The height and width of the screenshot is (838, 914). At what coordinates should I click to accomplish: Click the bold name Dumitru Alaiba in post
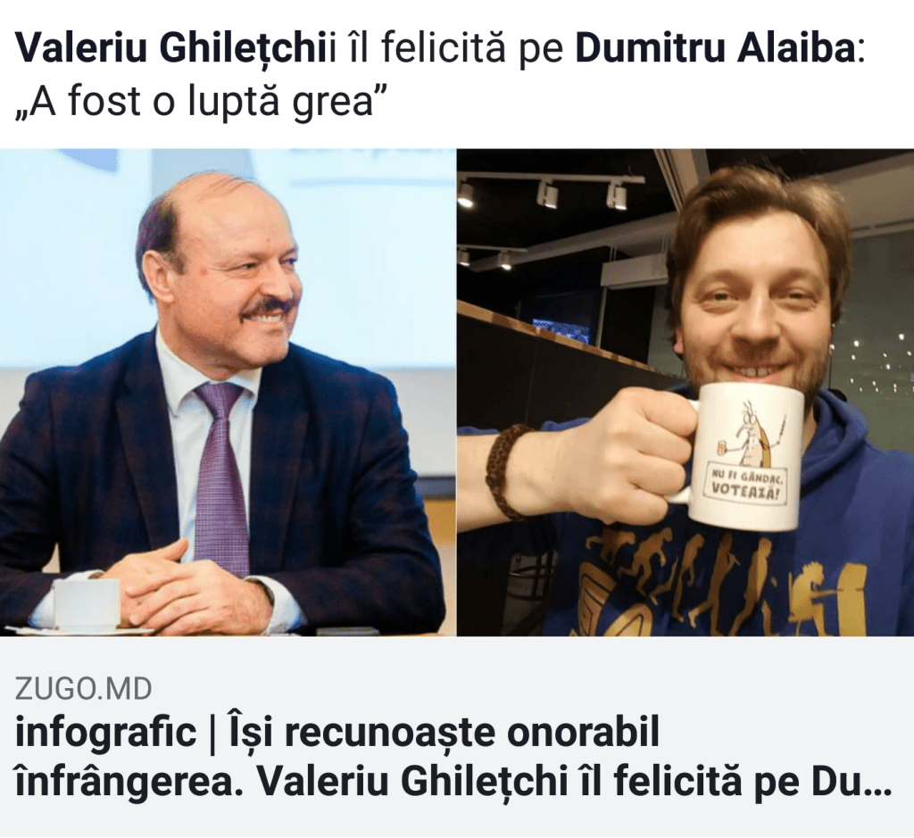715,51
